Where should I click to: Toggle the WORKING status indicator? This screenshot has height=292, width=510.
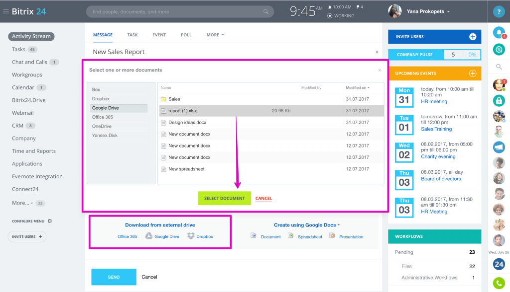[341, 15]
